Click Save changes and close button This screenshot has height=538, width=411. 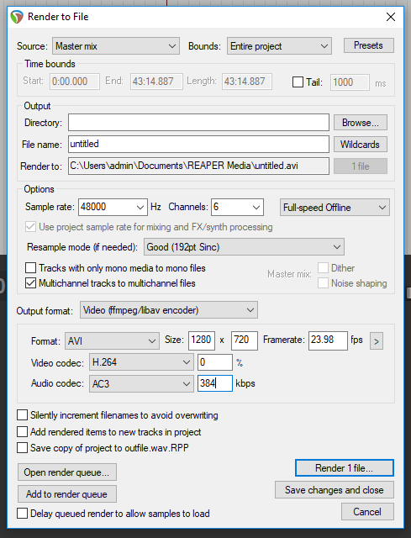coord(335,489)
